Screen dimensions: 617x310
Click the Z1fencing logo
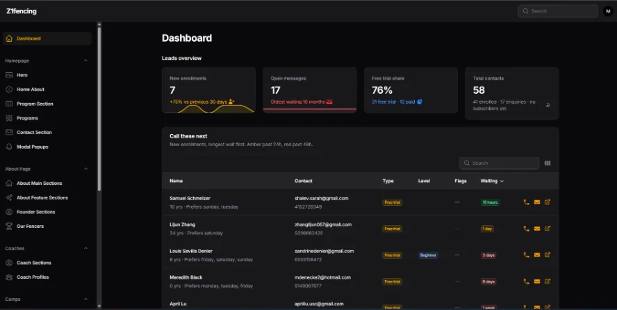pyautogui.click(x=22, y=11)
